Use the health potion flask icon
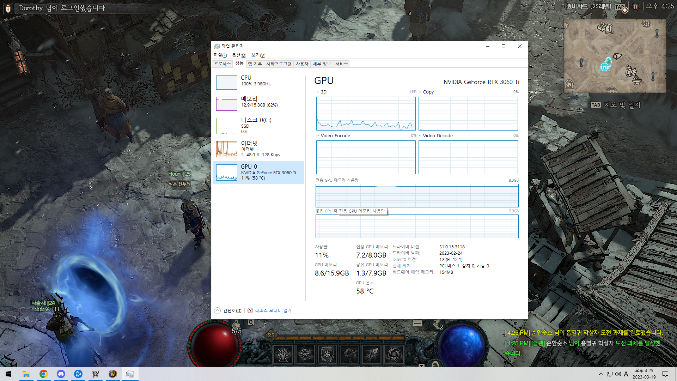 click(236, 325)
